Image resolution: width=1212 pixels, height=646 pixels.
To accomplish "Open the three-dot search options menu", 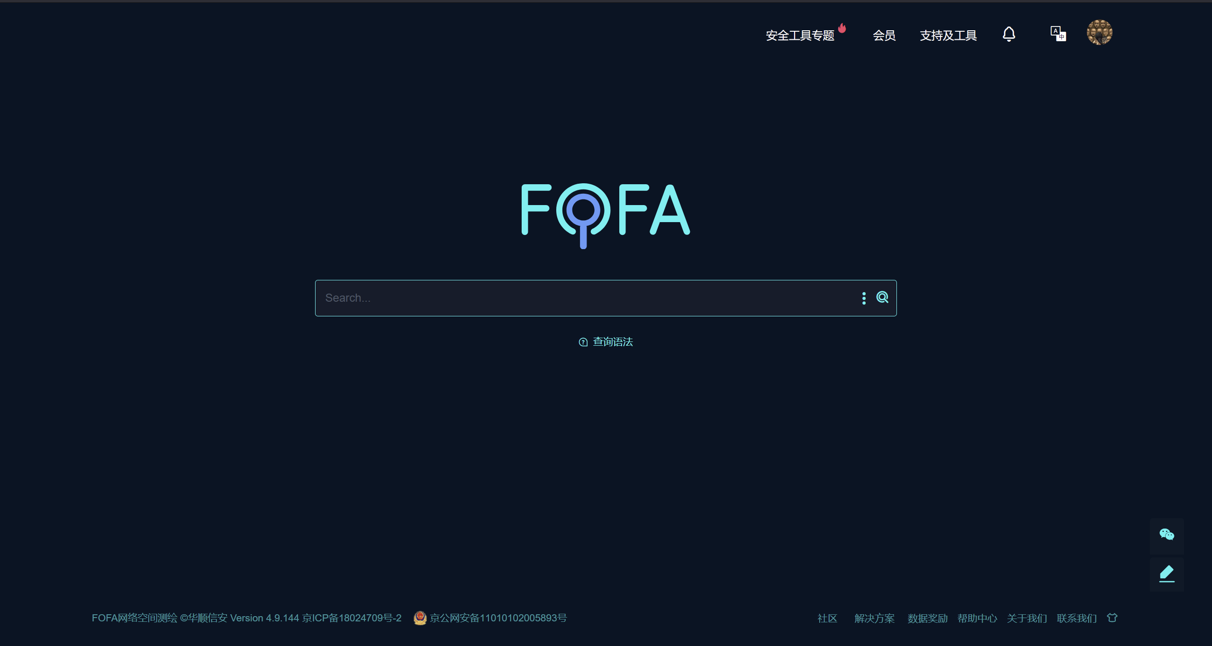I will (864, 298).
